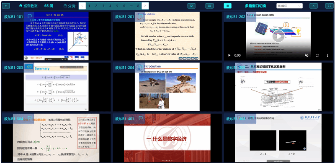Select the four-grid layout icon
This screenshot has height=163, width=335.
click(210, 6)
